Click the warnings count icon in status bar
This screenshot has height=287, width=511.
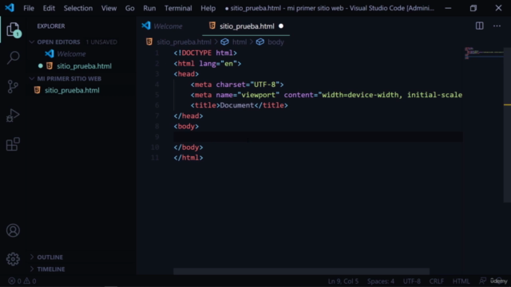26,281
